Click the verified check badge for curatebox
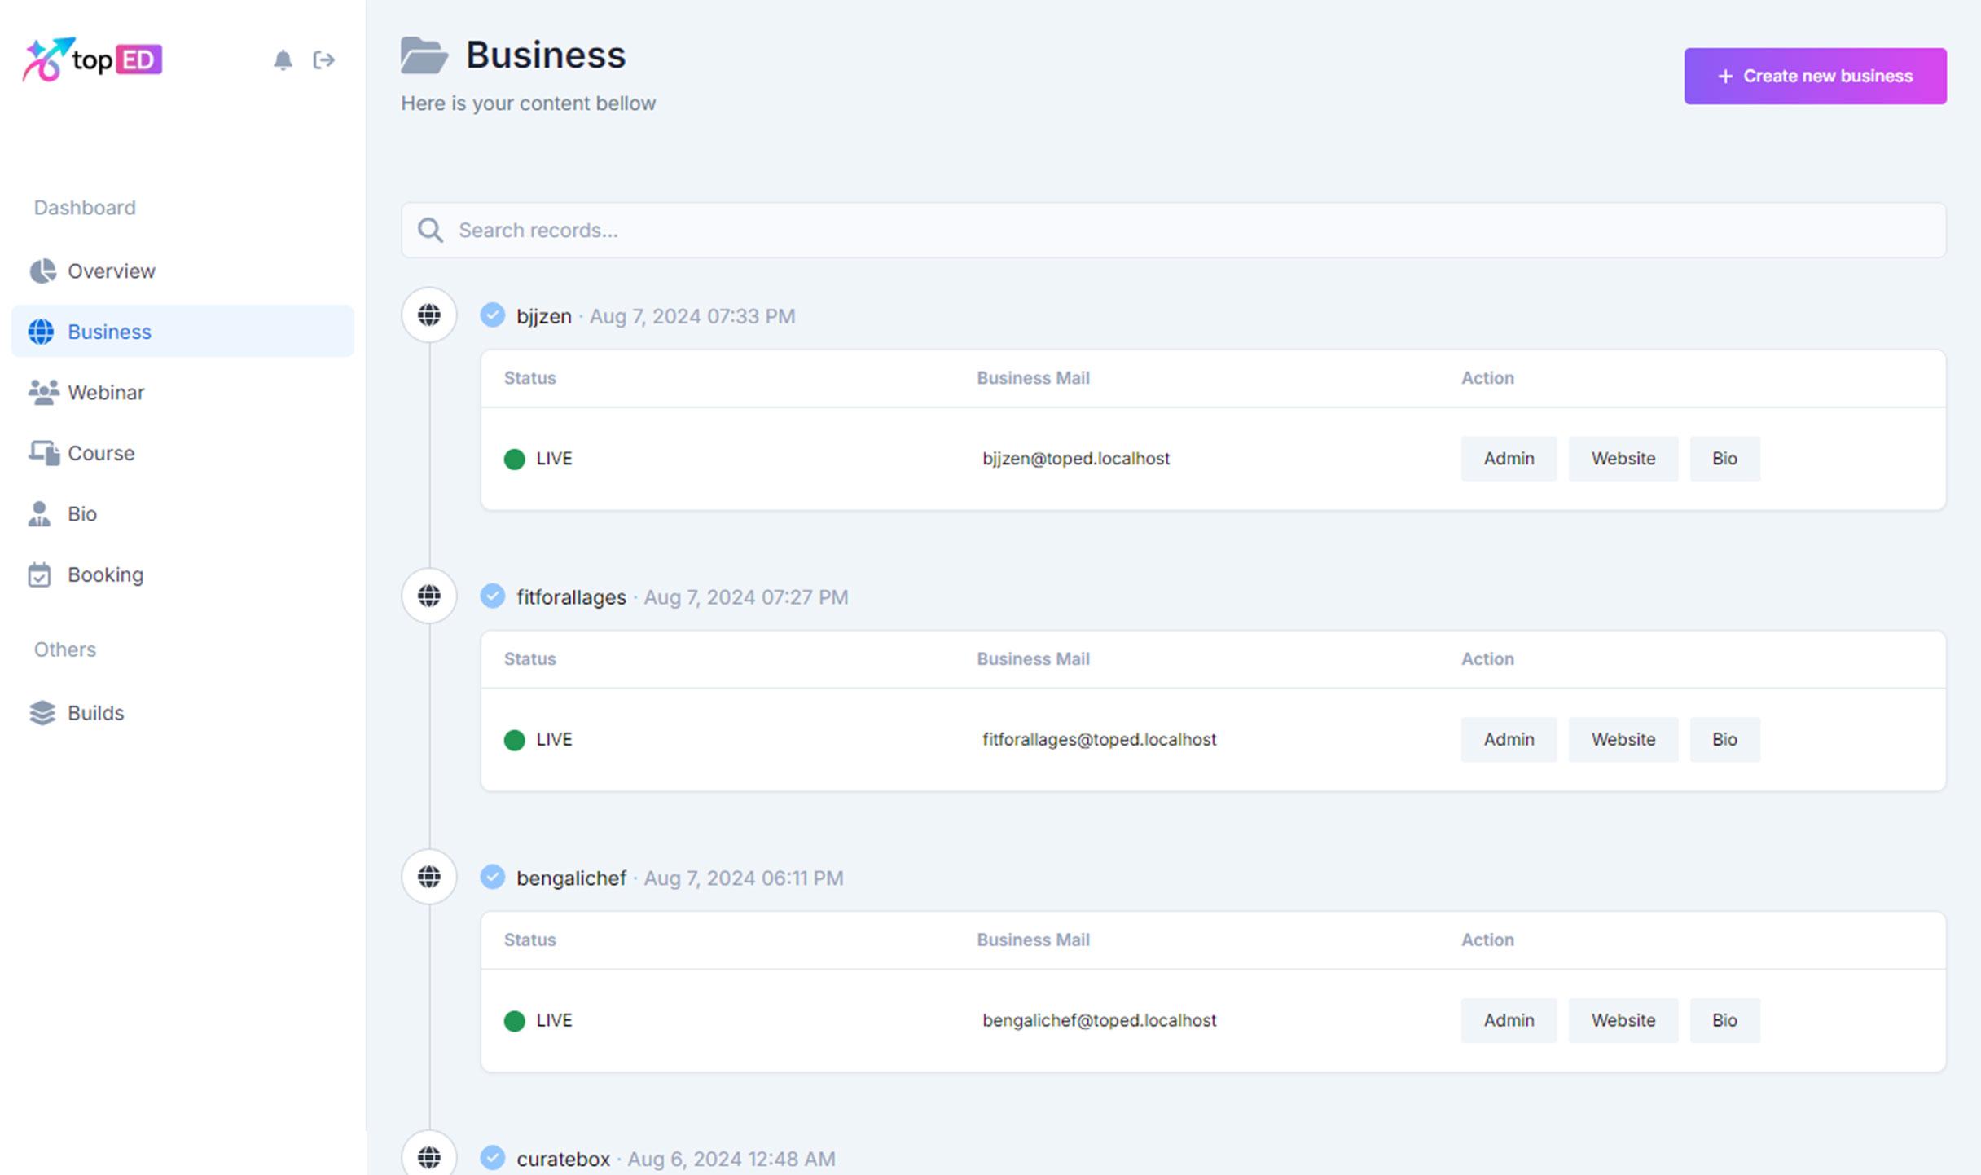This screenshot has height=1175, width=1981. coord(493,1158)
